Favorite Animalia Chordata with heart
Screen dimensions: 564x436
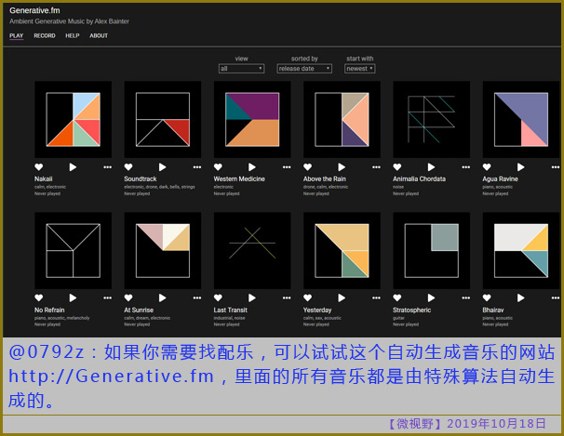click(397, 167)
